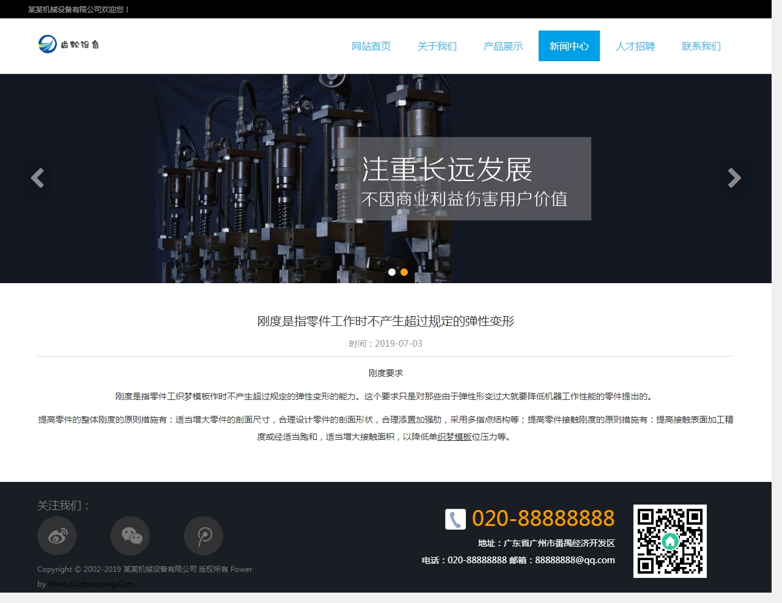The width and height of the screenshot is (782, 603).
Task: Open the WeChat follow icon
Action: pyautogui.click(x=130, y=536)
